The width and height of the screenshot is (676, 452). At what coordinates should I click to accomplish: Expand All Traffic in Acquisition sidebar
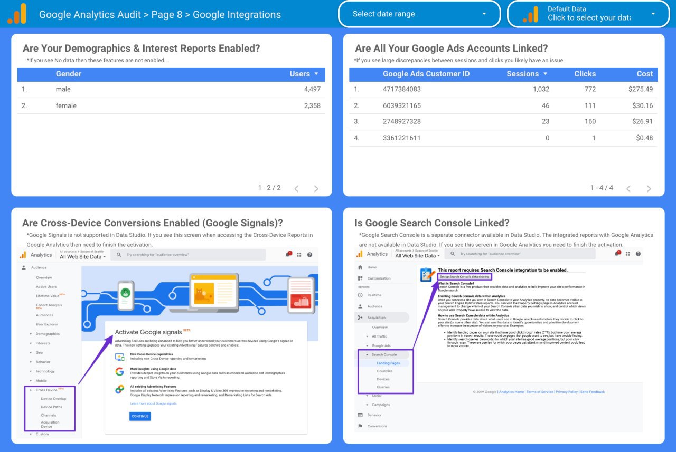[367, 336]
